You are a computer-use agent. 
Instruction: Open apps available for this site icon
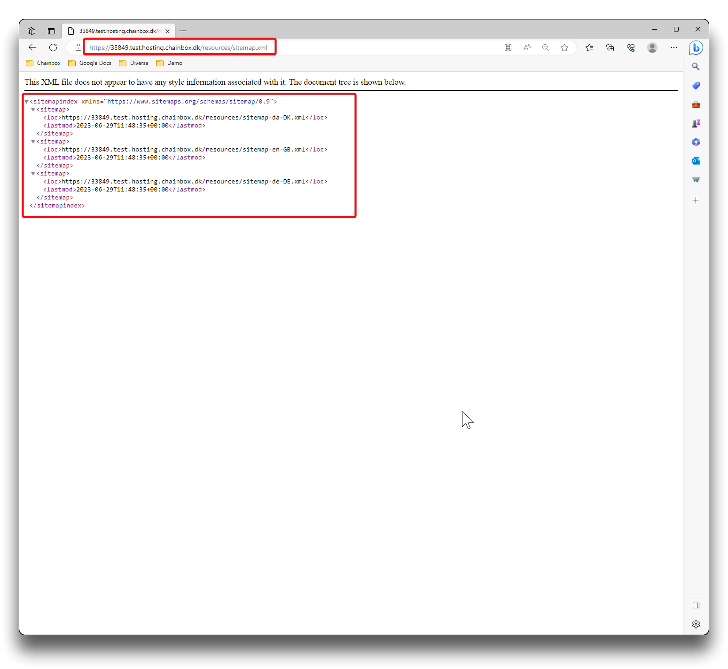point(508,48)
